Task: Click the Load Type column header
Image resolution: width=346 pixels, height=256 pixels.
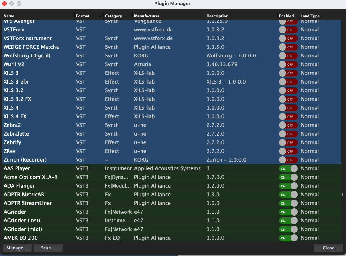Action: pos(310,16)
